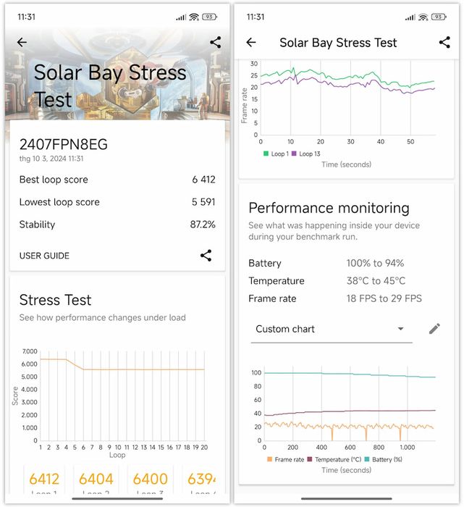Tap Battery value 100% to 94%

(375, 263)
